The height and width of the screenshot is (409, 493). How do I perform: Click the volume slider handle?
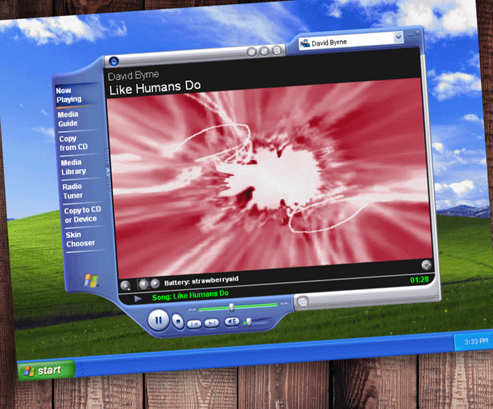coord(249,322)
